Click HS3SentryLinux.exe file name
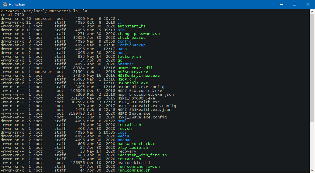The image size is (315, 173). tap(139, 76)
